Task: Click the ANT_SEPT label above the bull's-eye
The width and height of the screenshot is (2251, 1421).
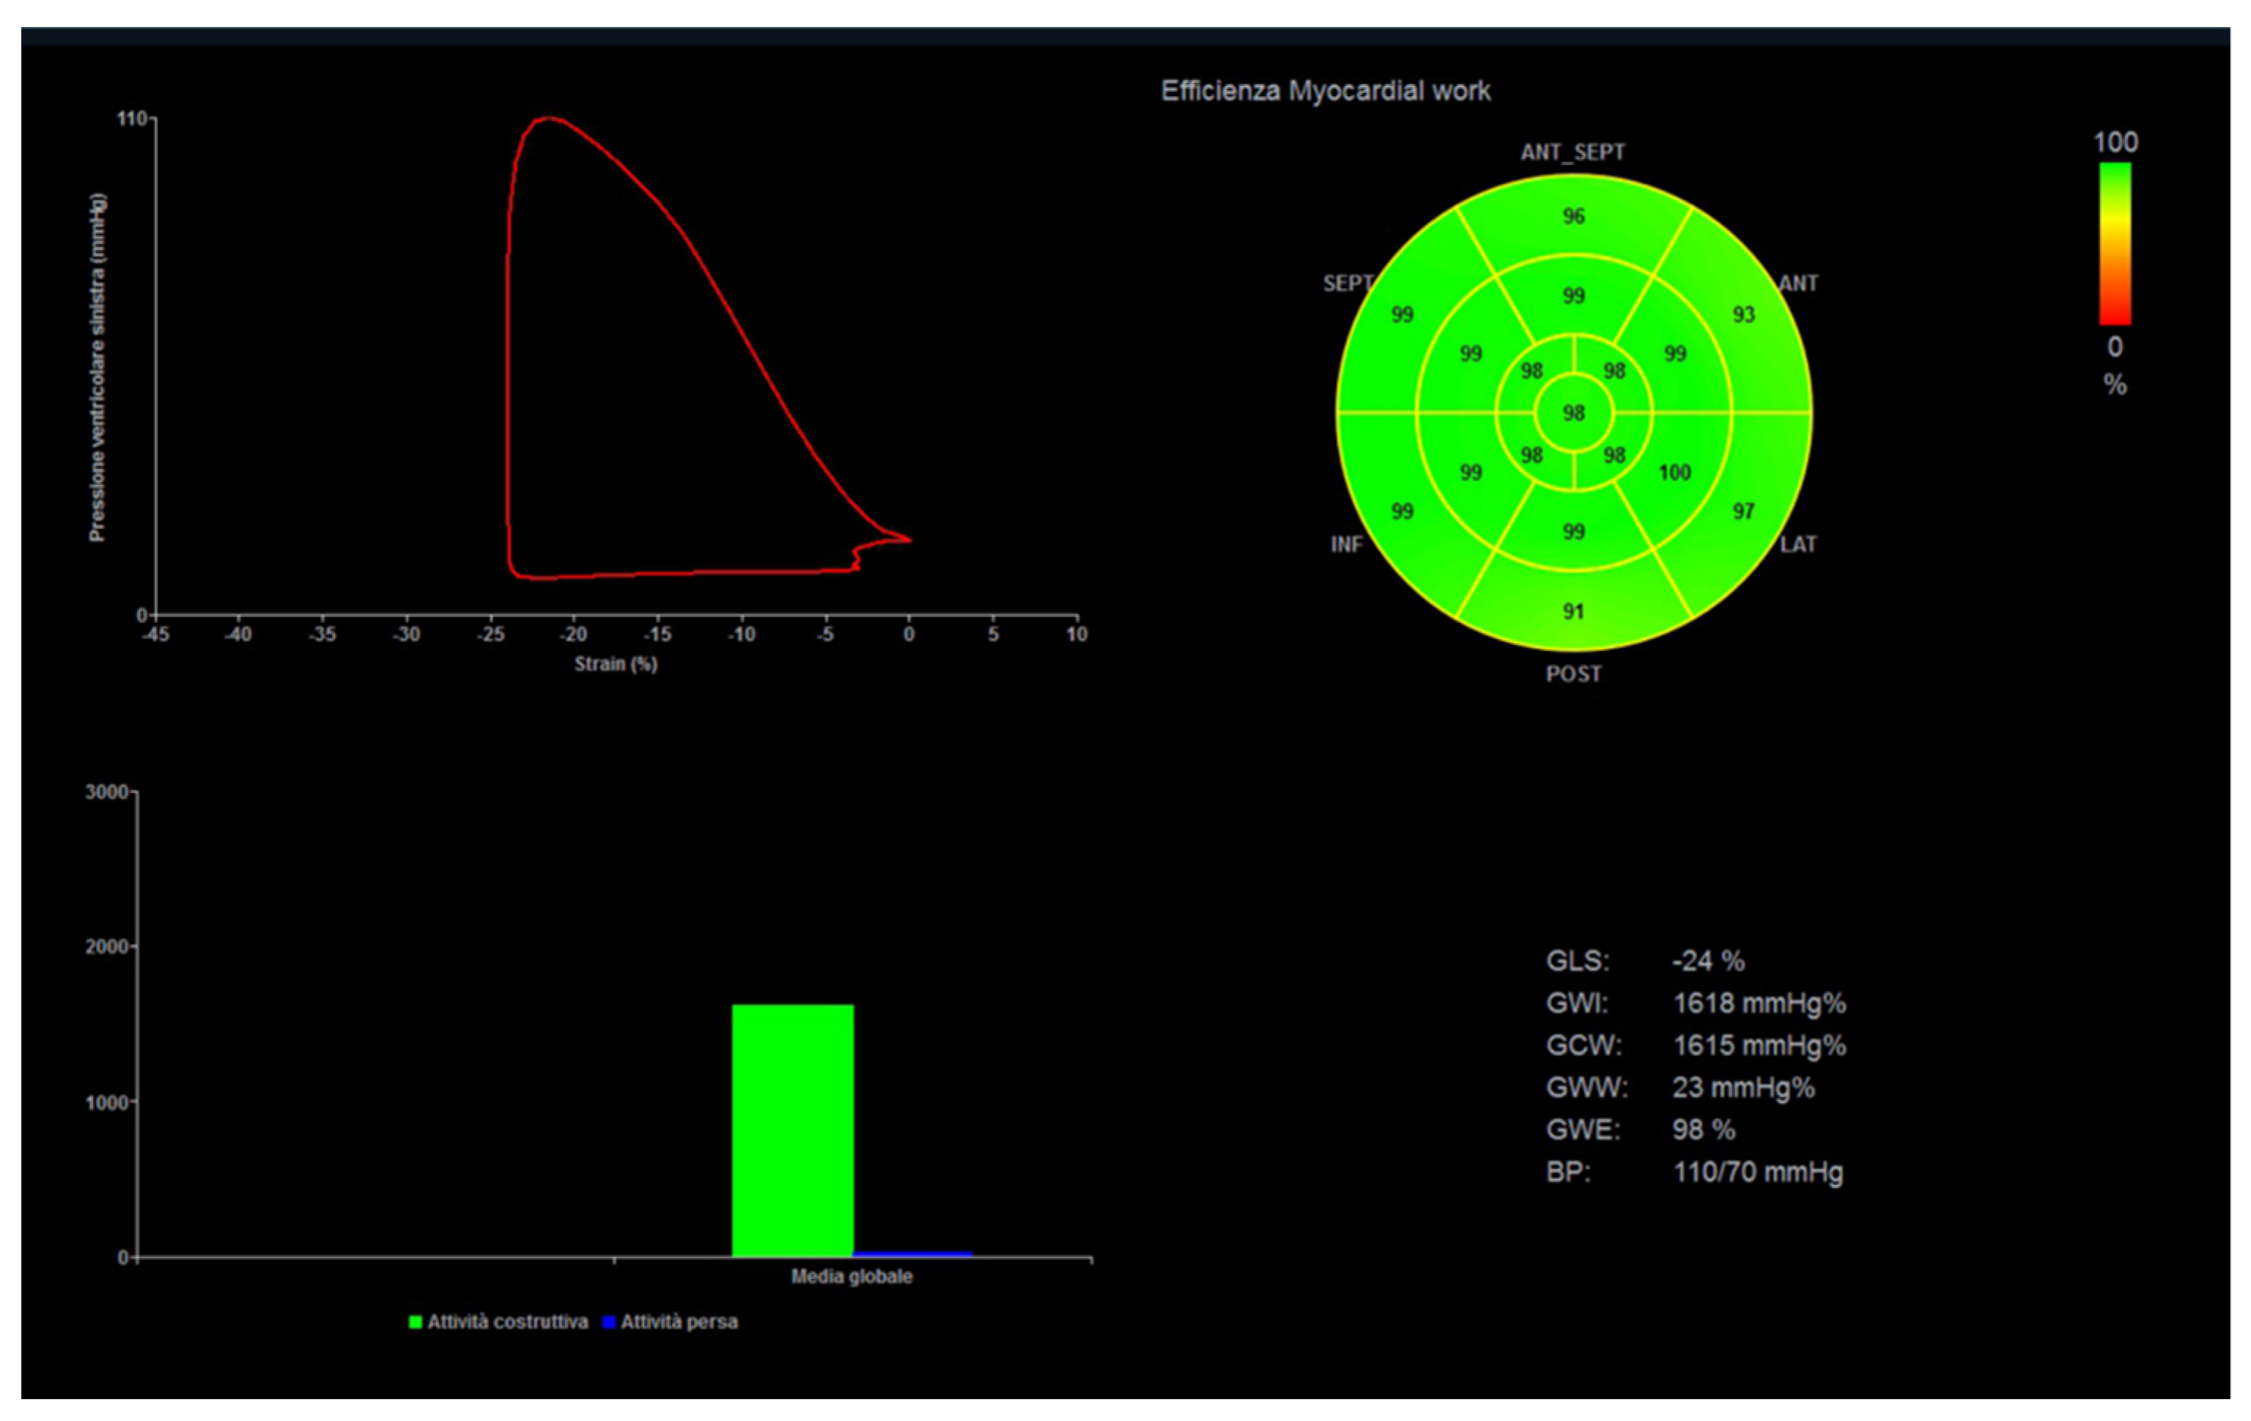Action: tap(1572, 152)
